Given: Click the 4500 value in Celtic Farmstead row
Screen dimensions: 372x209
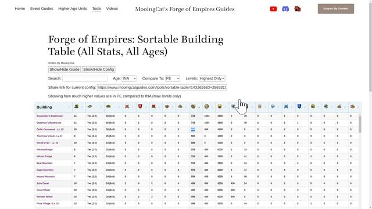Looking at the screenshot, I should (220, 129).
